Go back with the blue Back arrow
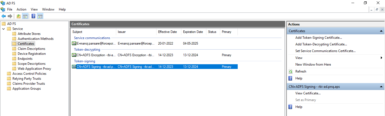This screenshot has width=385, height=116. [4, 16]
